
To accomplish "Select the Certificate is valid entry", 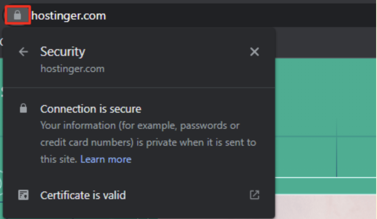I will click(x=83, y=195).
